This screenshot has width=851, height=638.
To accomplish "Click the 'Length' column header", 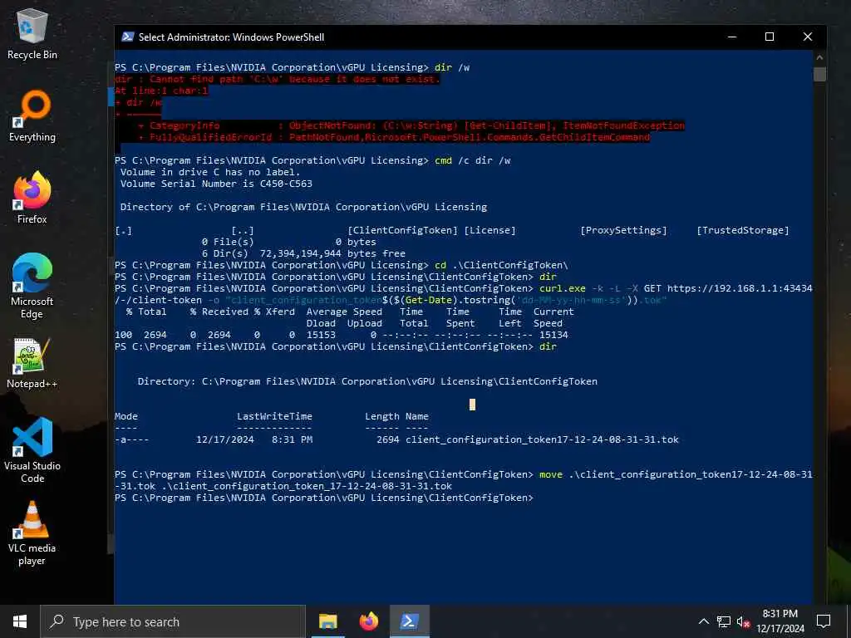I will (382, 416).
